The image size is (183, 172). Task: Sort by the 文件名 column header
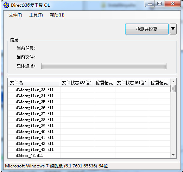pyautogui.click(x=34, y=83)
